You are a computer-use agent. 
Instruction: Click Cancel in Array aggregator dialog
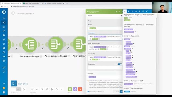[x=116, y=92]
